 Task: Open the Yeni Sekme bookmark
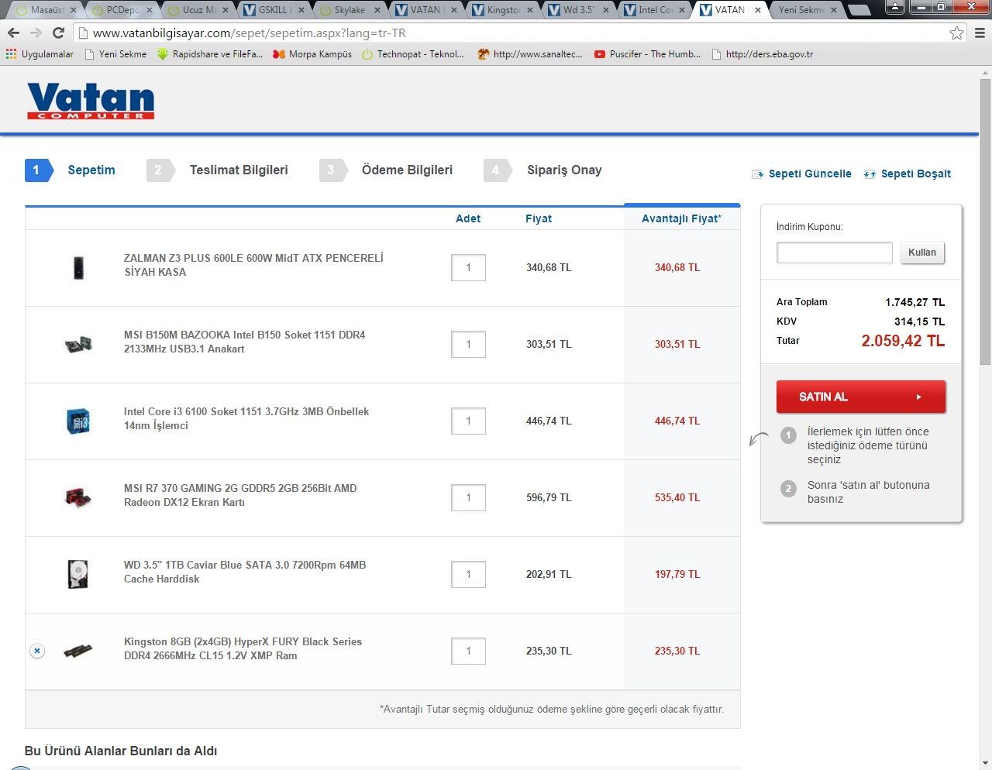point(115,54)
